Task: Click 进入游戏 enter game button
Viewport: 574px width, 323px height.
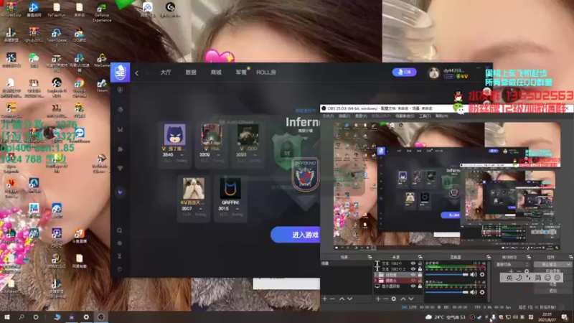Action: click(x=295, y=235)
